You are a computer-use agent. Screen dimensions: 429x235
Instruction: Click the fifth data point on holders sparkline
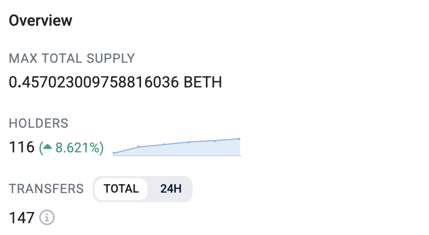click(x=214, y=141)
